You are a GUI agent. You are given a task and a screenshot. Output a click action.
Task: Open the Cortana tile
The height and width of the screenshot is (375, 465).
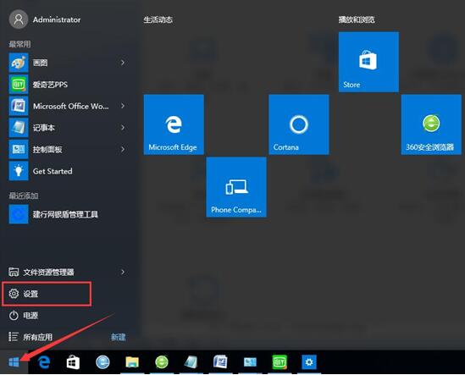tap(299, 124)
